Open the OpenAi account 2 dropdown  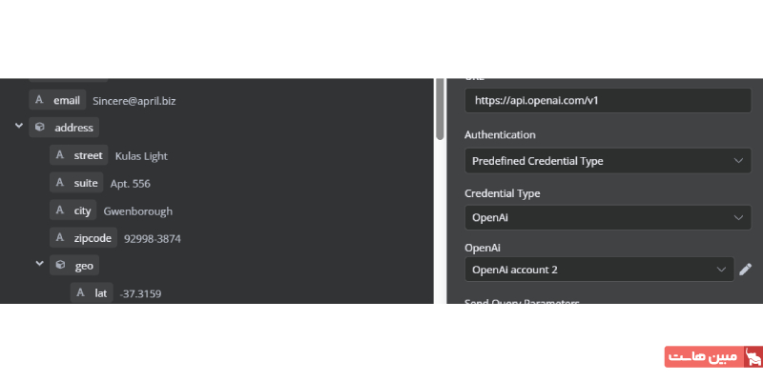pyautogui.click(x=600, y=270)
